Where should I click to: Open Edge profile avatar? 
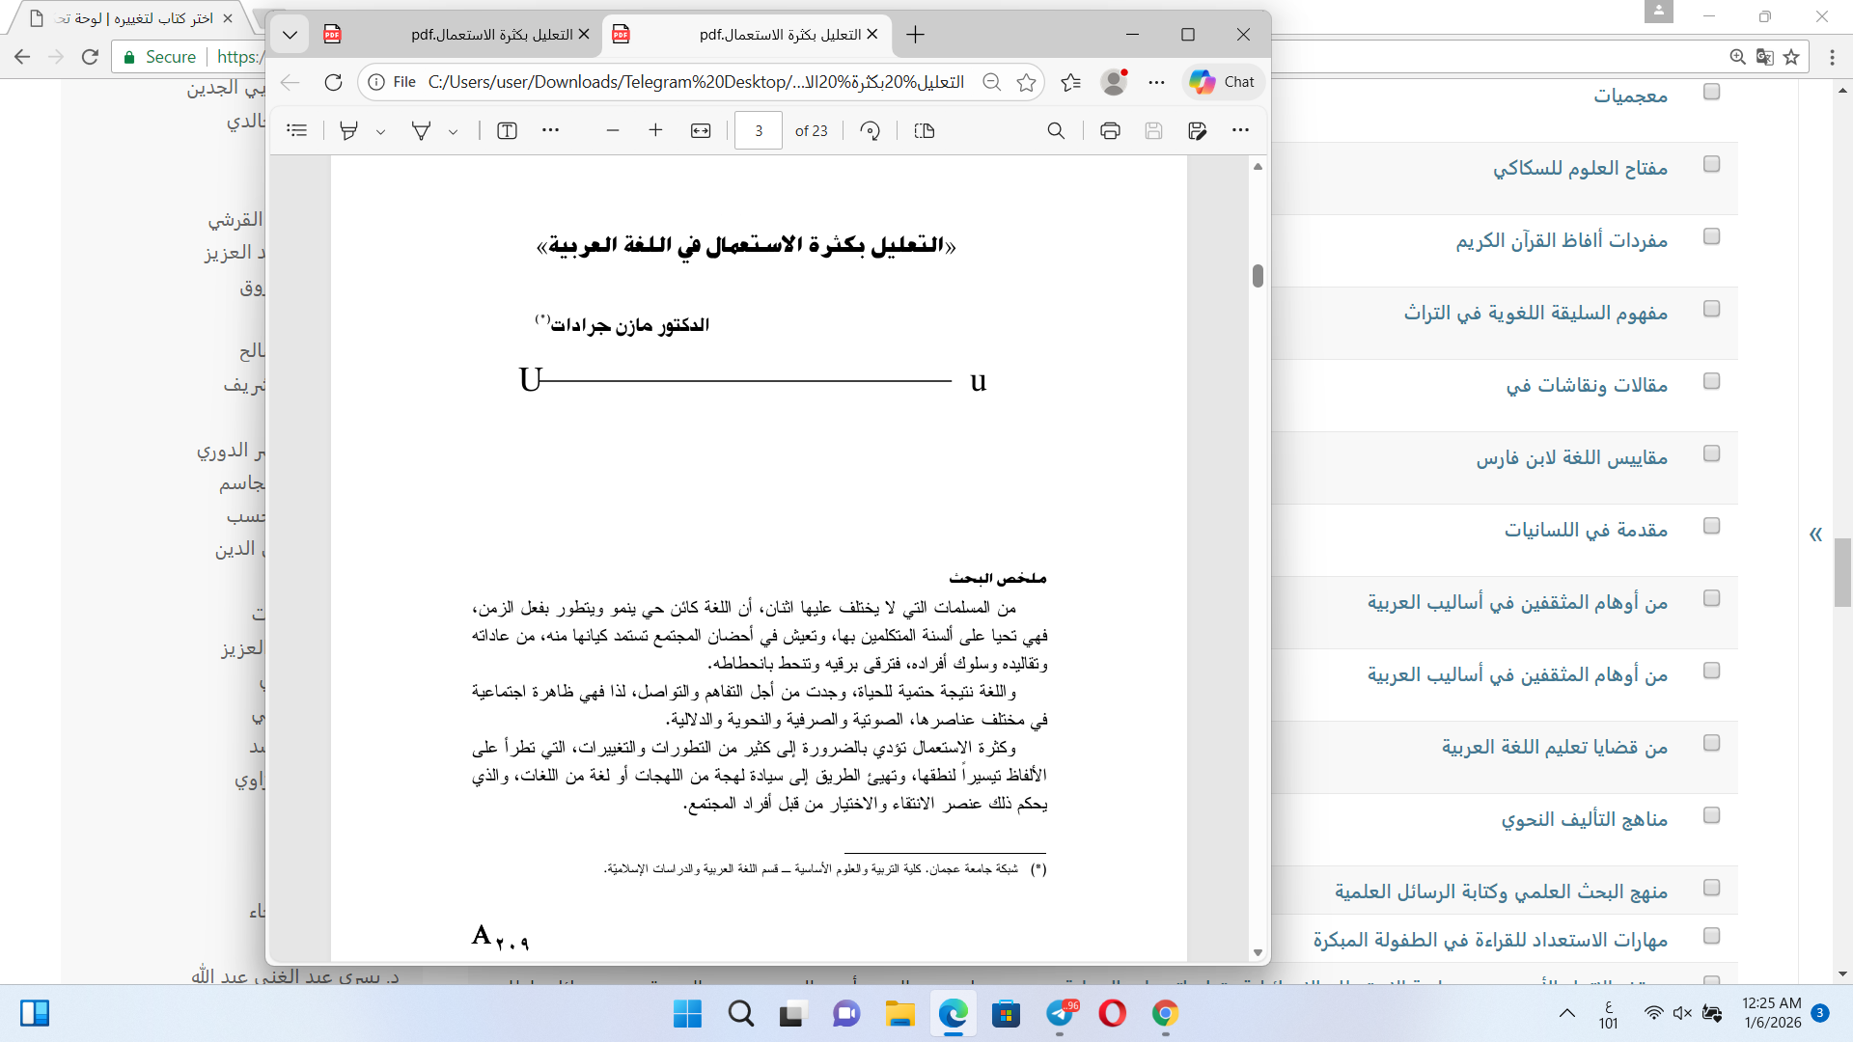coord(1114,82)
